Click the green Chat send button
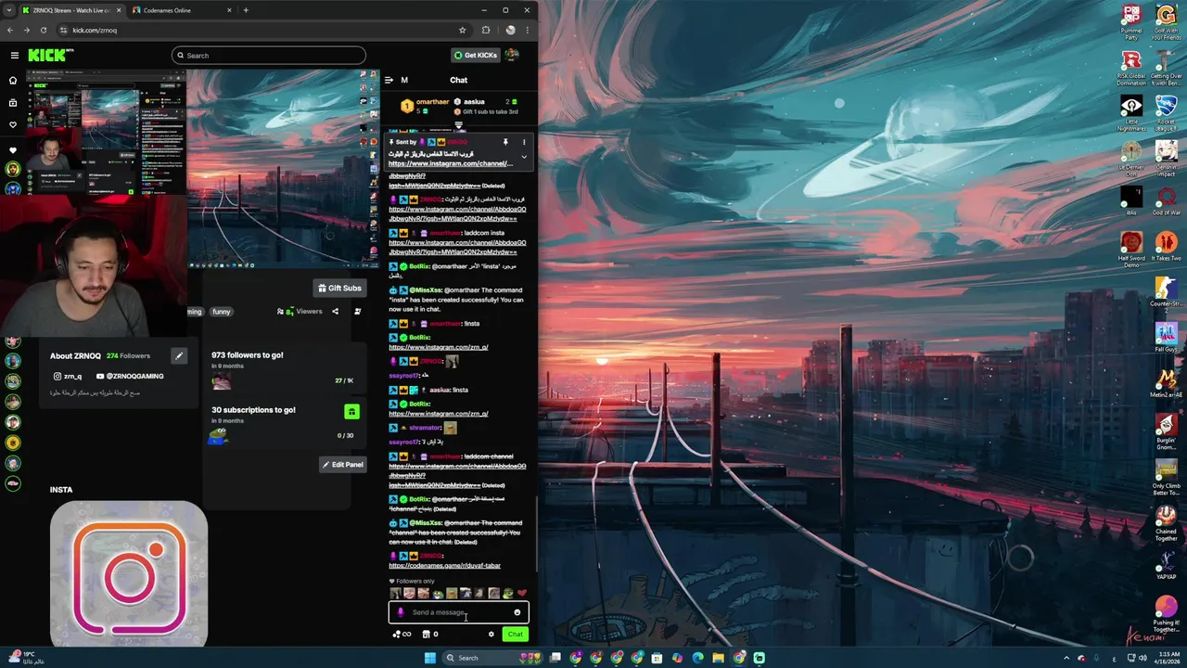This screenshot has height=668, width=1187. 515,635
